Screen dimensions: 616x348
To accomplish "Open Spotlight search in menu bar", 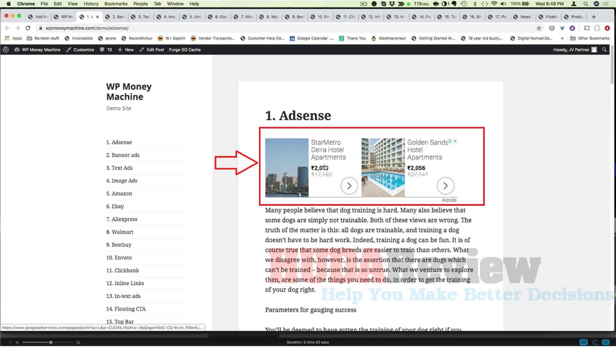I will click(x=585, y=4).
